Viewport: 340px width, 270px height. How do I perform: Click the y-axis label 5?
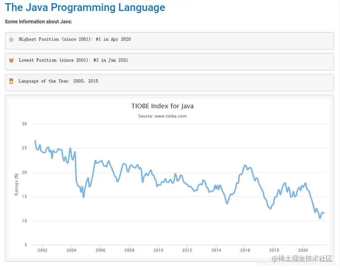click(x=26, y=245)
